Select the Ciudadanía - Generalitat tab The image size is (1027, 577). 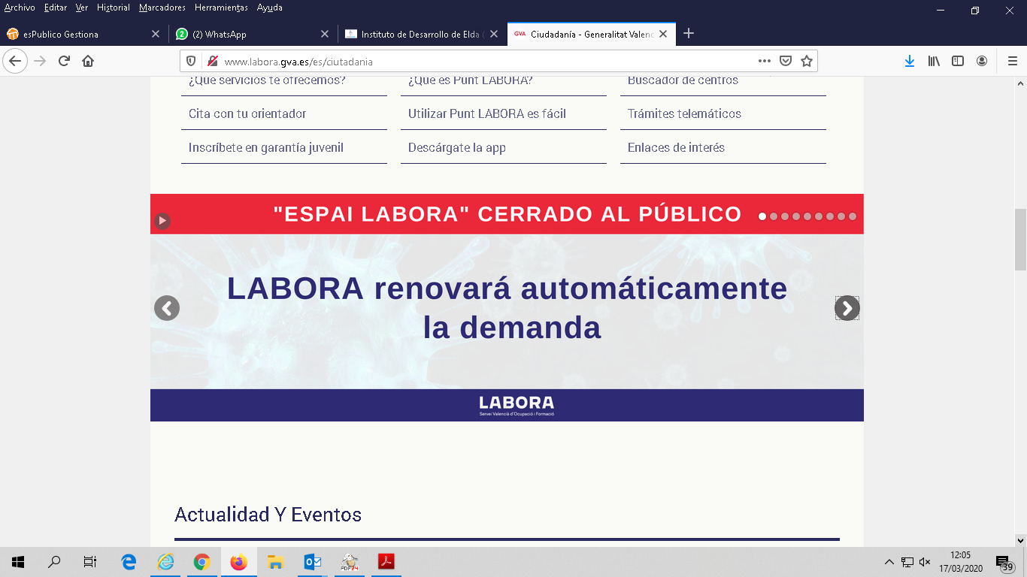[591, 34]
